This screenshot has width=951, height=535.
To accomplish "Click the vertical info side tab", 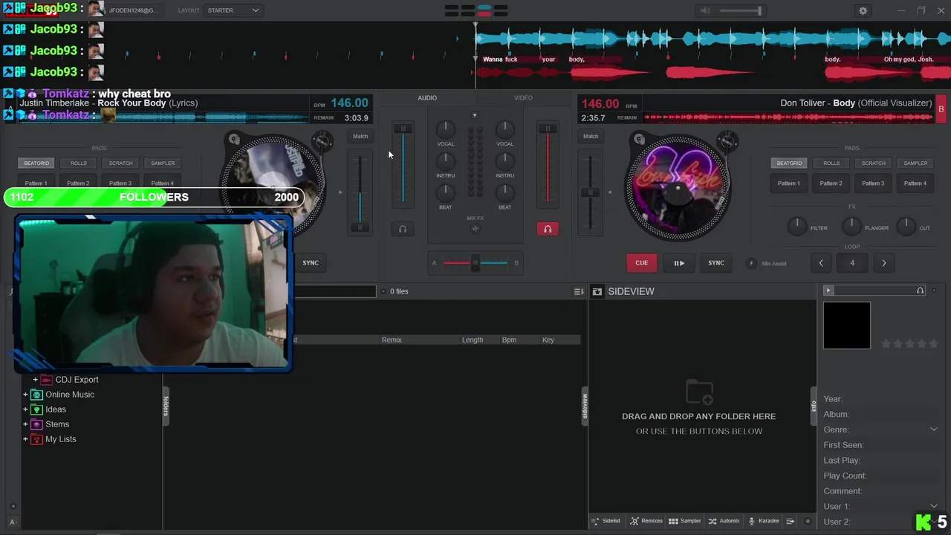I will [814, 406].
